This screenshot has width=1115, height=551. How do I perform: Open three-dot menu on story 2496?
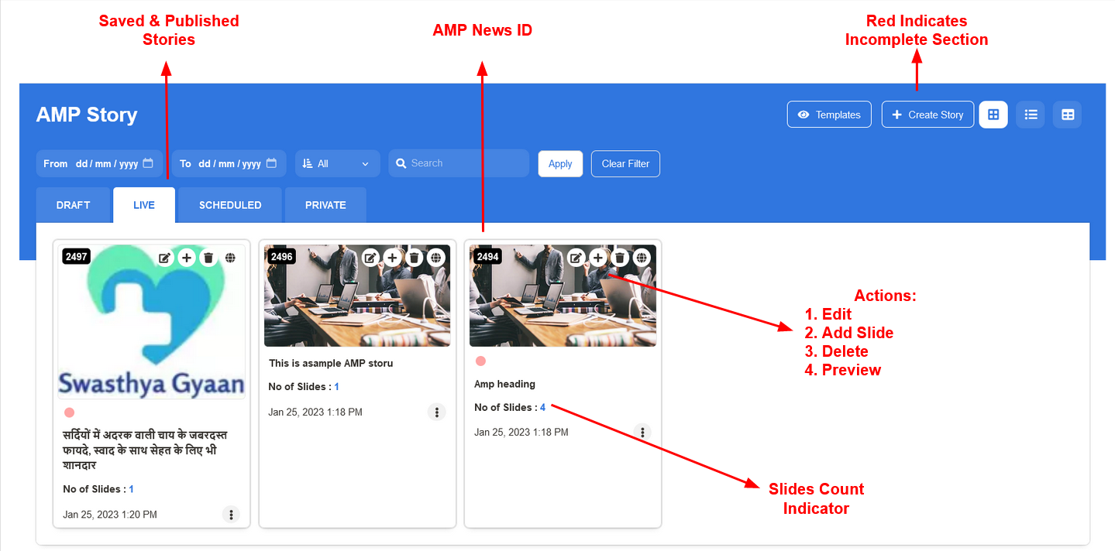[437, 412]
